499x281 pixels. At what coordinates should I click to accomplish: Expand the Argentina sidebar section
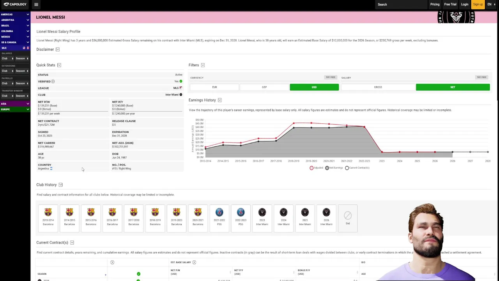[x=15, y=20]
